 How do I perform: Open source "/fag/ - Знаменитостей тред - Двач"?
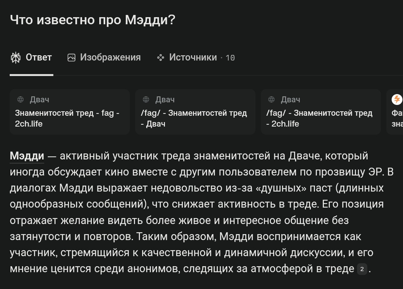(x=195, y=112)
